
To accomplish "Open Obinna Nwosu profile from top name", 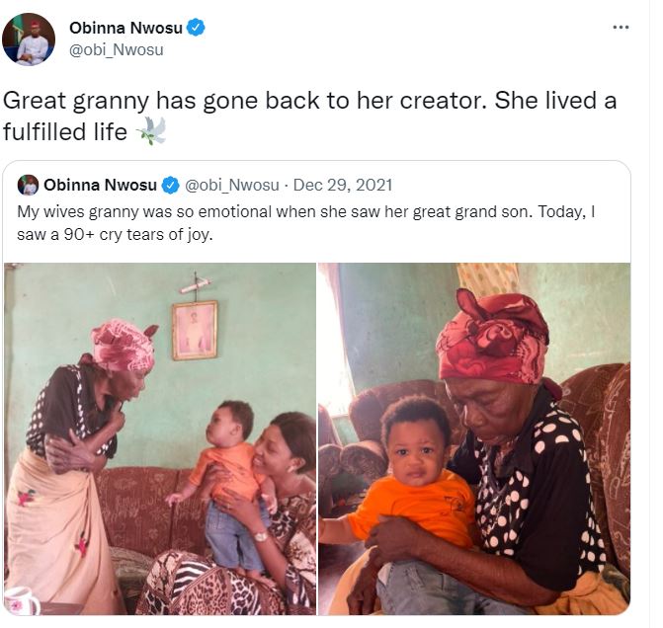I will 125,28.
